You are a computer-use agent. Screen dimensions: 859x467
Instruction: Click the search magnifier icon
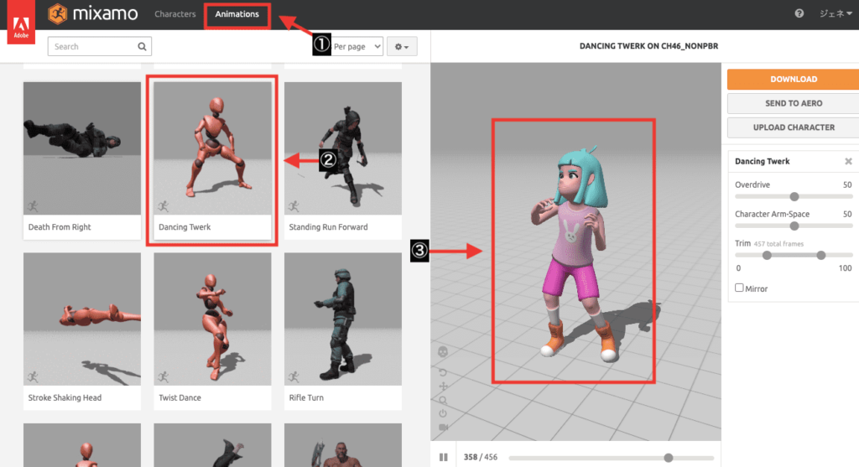click(x=142, y=47)
